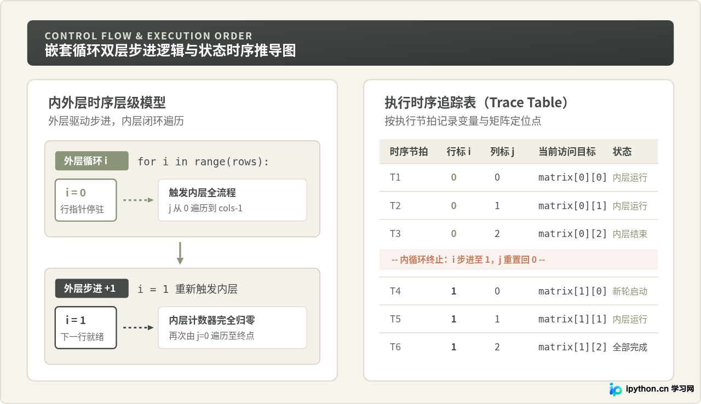Click the "触发内层全流程" card title

coord(203,193)
